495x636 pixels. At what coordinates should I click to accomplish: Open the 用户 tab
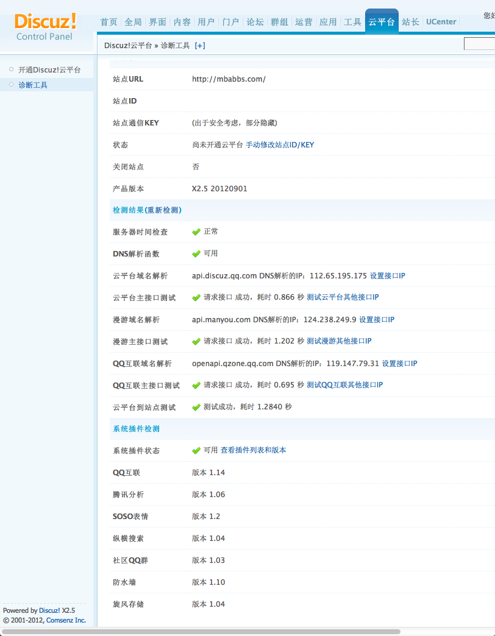pyautogui.click(x=206, y=22)
